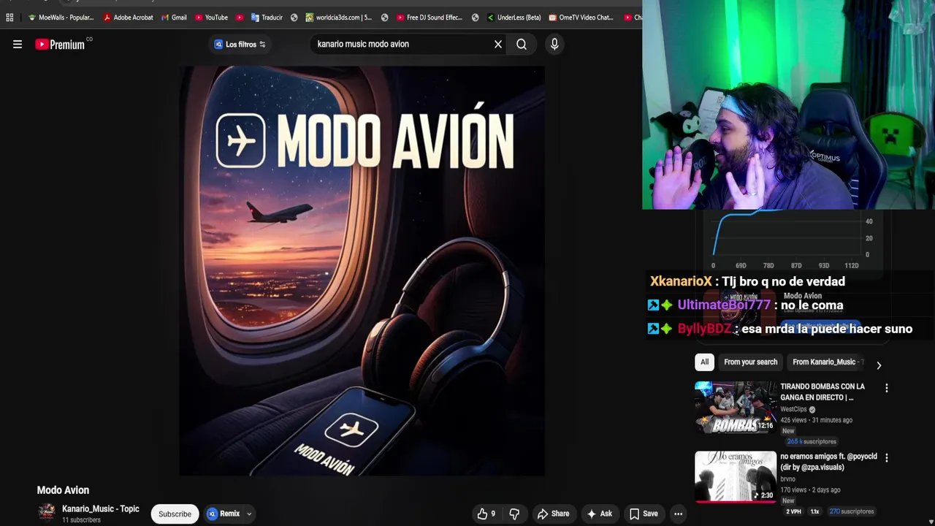Select the From Kanario_Music chip
The width and height of the screenshot is (935, 526).
point(826,362)
